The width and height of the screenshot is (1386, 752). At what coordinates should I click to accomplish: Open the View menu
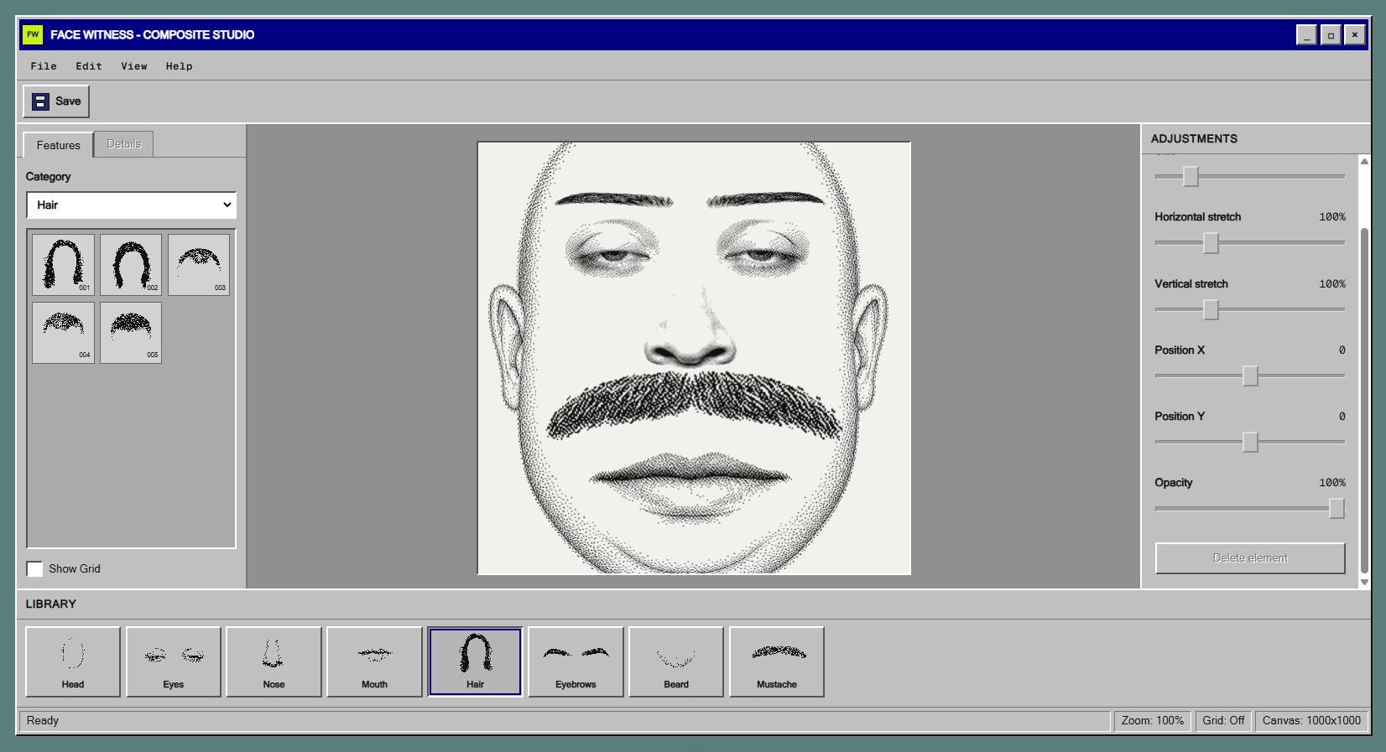(x=134, y=66)
